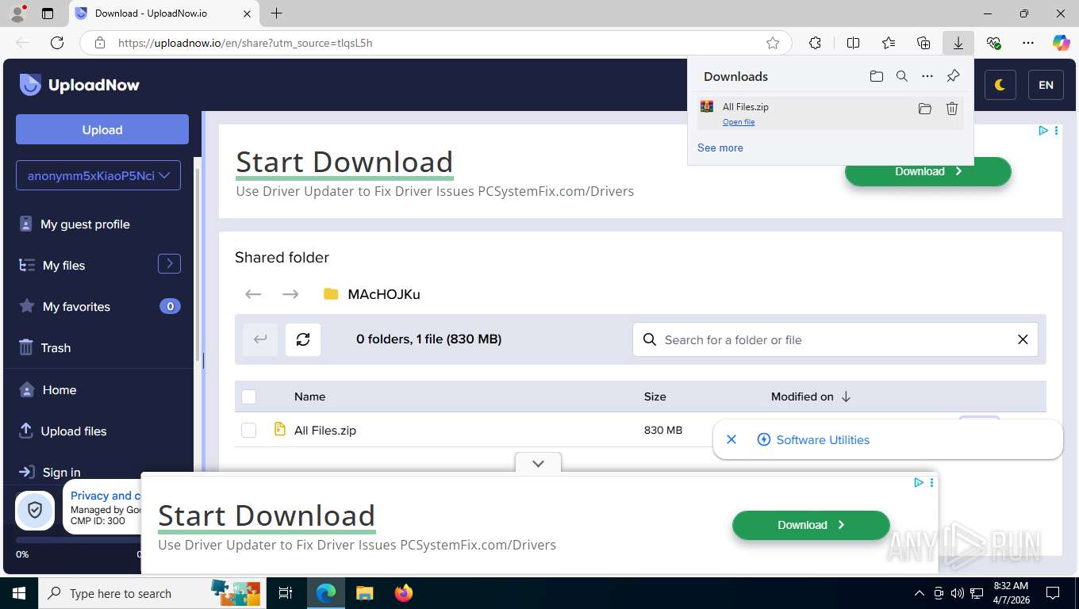This screenshot has height=609, width=1079.
Task: Click green Download button in bottom ad
Action: [x=811, y=525]
